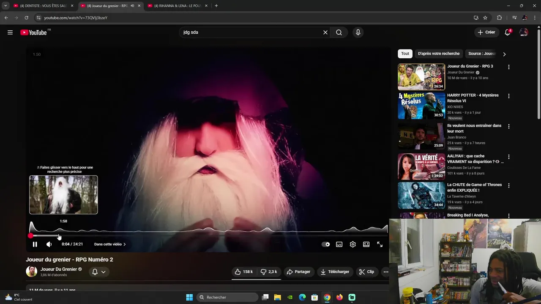Switch to DENTISTE : VOUS ÊTES SALE tab
The height and width of the screenshot is (304, 541).
[x=44, y=6]
